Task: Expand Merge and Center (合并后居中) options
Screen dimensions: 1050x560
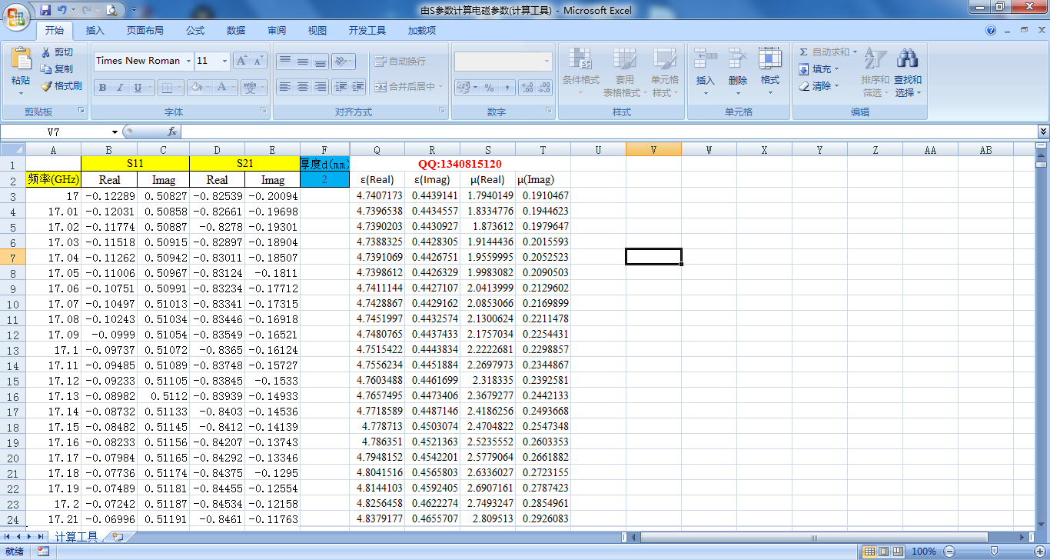Action: [441, 87]
